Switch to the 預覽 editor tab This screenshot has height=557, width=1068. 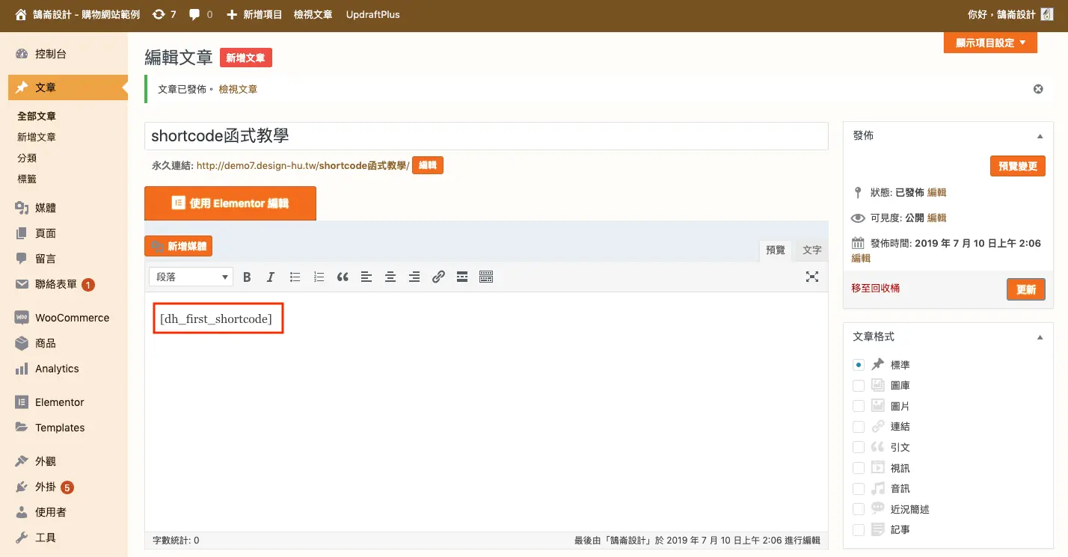(x=776, y=250)
